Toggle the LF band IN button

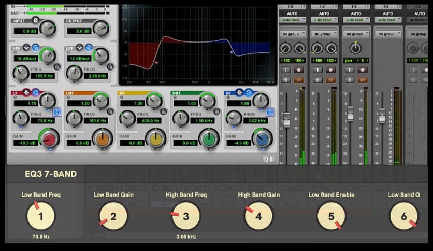point(56,111)
